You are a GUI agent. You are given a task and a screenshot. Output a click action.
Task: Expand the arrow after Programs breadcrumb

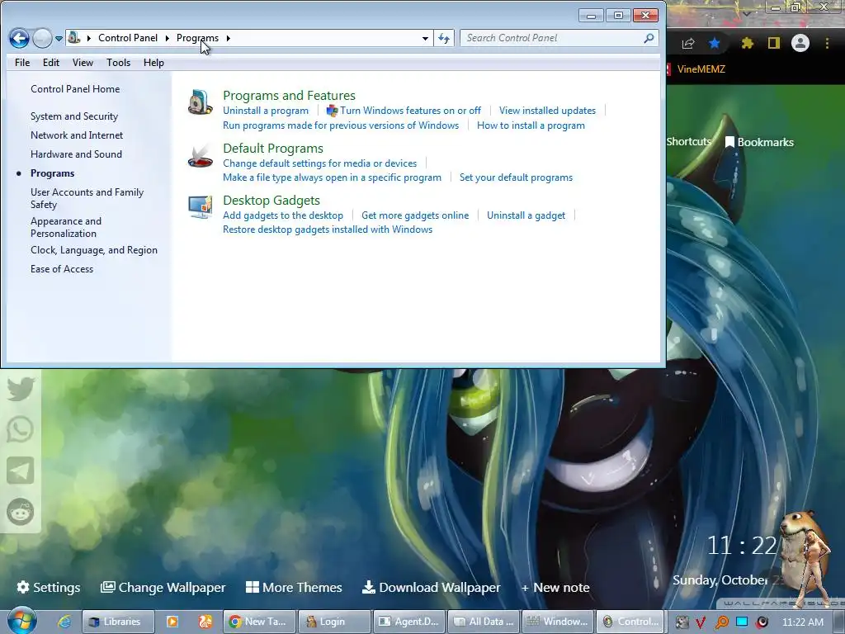(x=228, y=38)
